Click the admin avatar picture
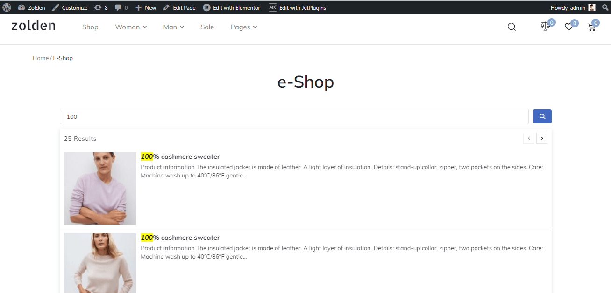Viewport: 611px width, 293px height. click(x=592, y=7)
